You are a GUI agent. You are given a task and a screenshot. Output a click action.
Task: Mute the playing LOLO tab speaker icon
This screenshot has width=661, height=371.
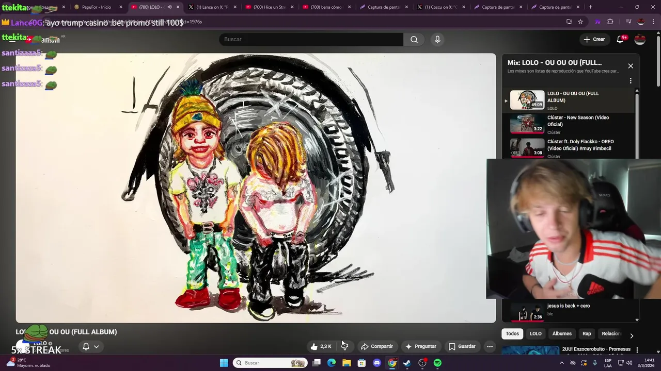pyautogui.click(x=169, y=7)
